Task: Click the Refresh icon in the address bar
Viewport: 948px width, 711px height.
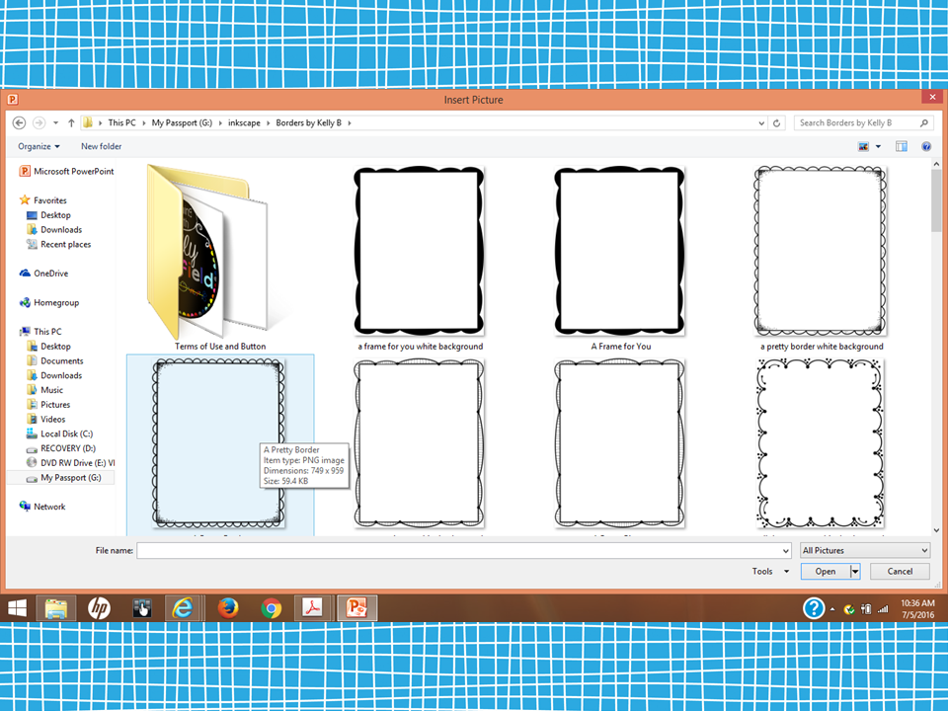Action: 777,122
